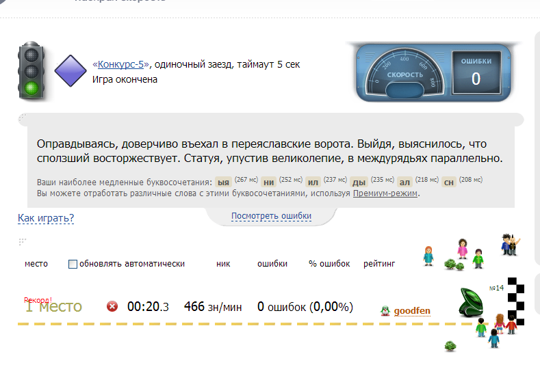This screenshot has width=540, height=365.
Task: Click the 'Рекорд!' label
Action: click(x=38, y=300)
